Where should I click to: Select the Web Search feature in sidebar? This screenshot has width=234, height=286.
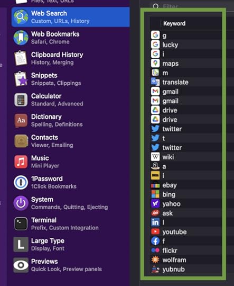(x=71, y=17)
